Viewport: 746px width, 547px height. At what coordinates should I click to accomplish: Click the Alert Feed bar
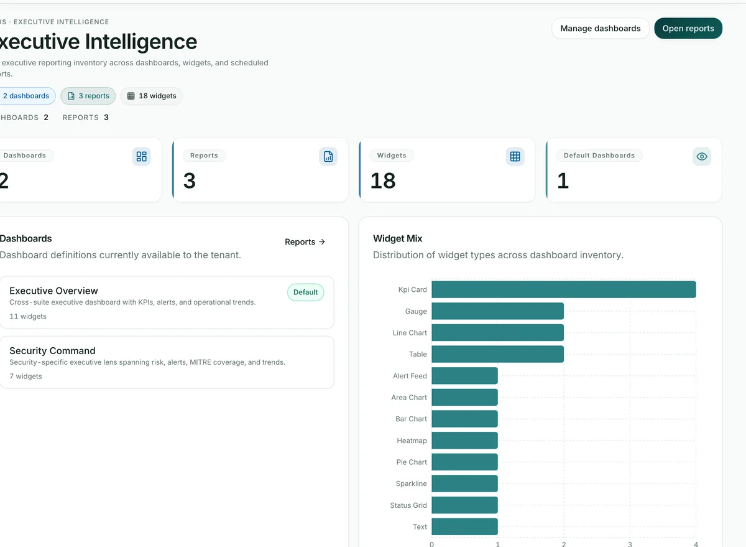pos(465,376)
